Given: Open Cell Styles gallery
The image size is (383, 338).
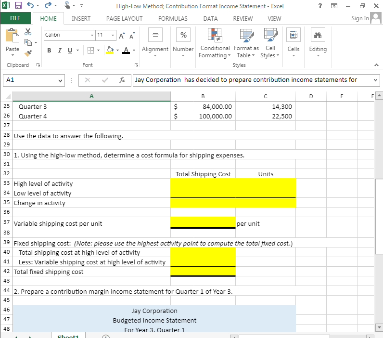Looking at the screenshot, I should (x=270, y=43).
